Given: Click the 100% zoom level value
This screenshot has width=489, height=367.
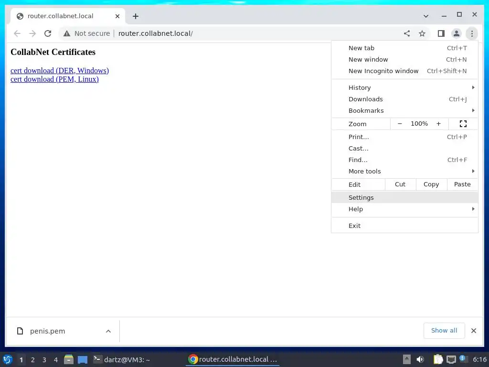Looking at the screenshot, I should (419, 124).
